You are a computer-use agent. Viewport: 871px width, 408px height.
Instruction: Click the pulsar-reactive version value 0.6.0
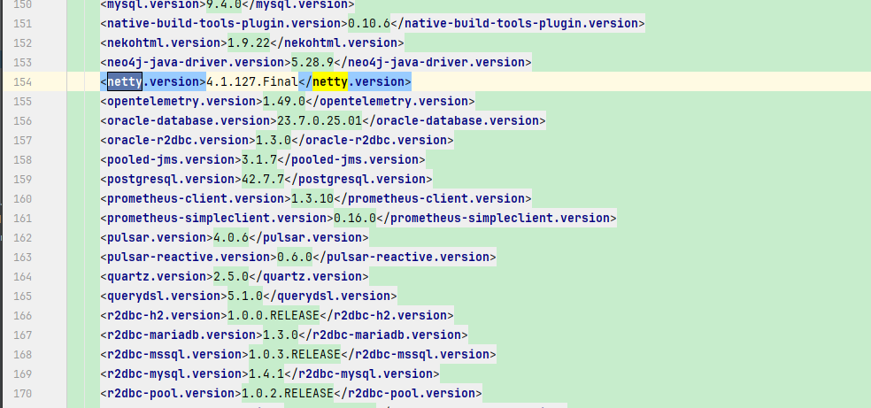click(x=295, y=257)
